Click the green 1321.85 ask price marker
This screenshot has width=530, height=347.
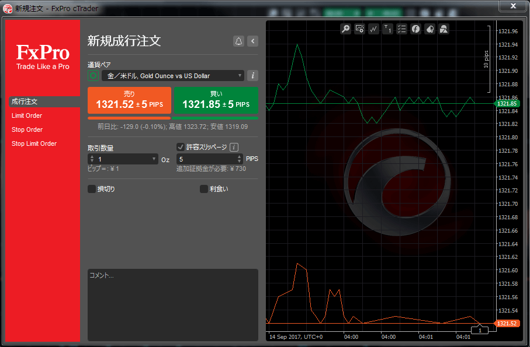point(507,104)
